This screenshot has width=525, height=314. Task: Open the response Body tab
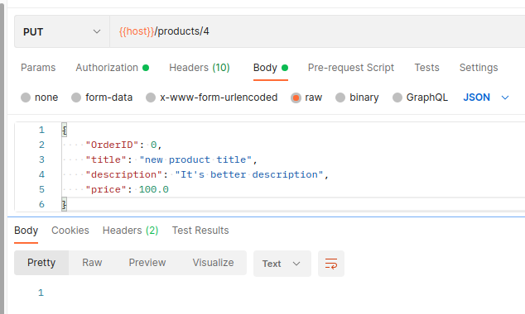pos(26,231)
